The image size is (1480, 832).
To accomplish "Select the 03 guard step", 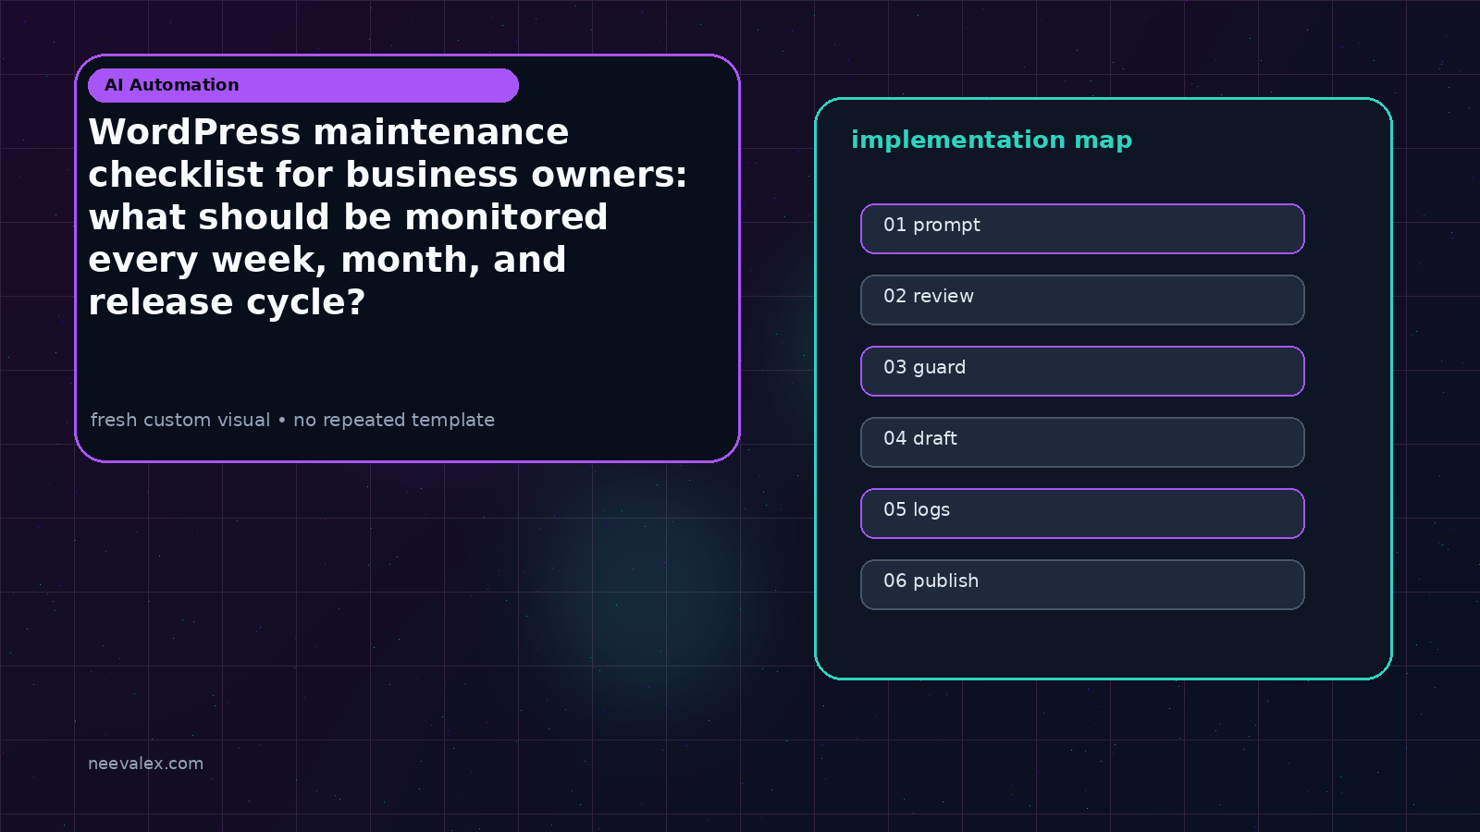I will click(x=1082, y=371).
